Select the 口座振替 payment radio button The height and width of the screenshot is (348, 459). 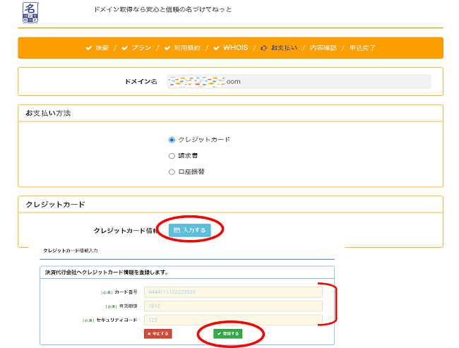click(x=172, y=172)
